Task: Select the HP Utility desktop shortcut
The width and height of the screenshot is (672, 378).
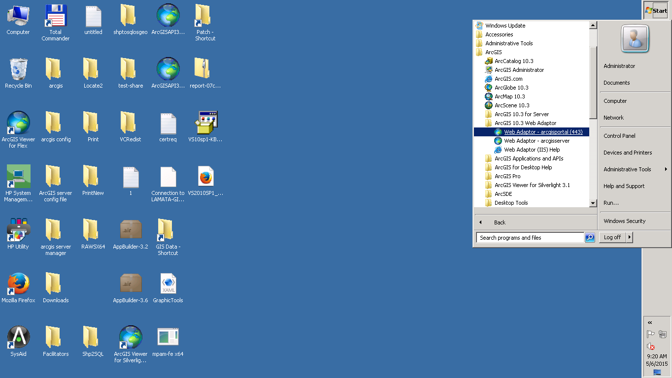Action: [18, 234]
